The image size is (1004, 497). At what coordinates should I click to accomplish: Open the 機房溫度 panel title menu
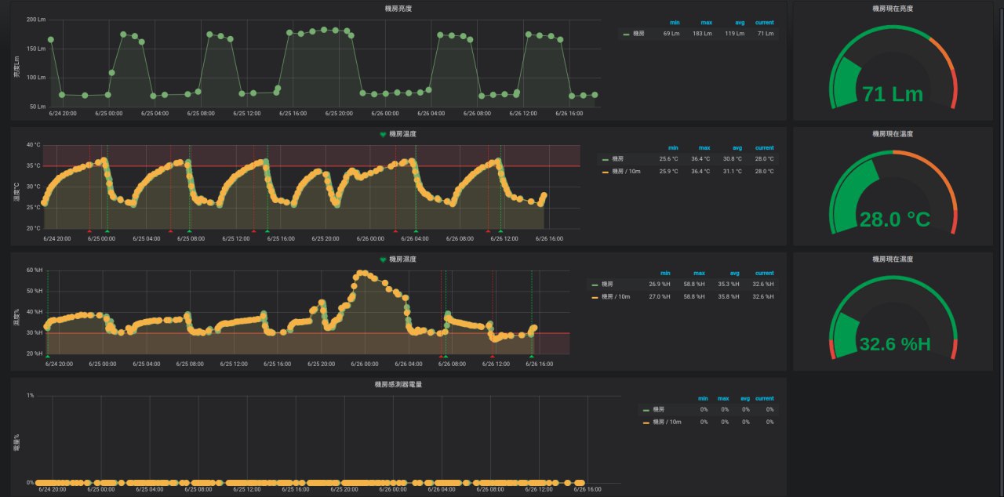point(402,134)
